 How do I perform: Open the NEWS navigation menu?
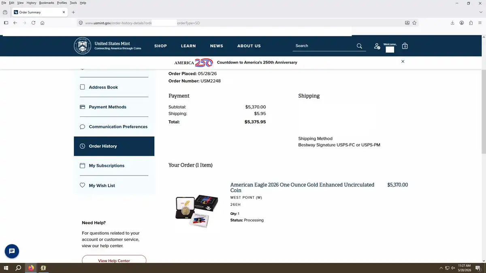point(217,46)
